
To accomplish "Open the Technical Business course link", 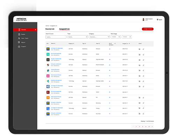I will click(55, 69).
